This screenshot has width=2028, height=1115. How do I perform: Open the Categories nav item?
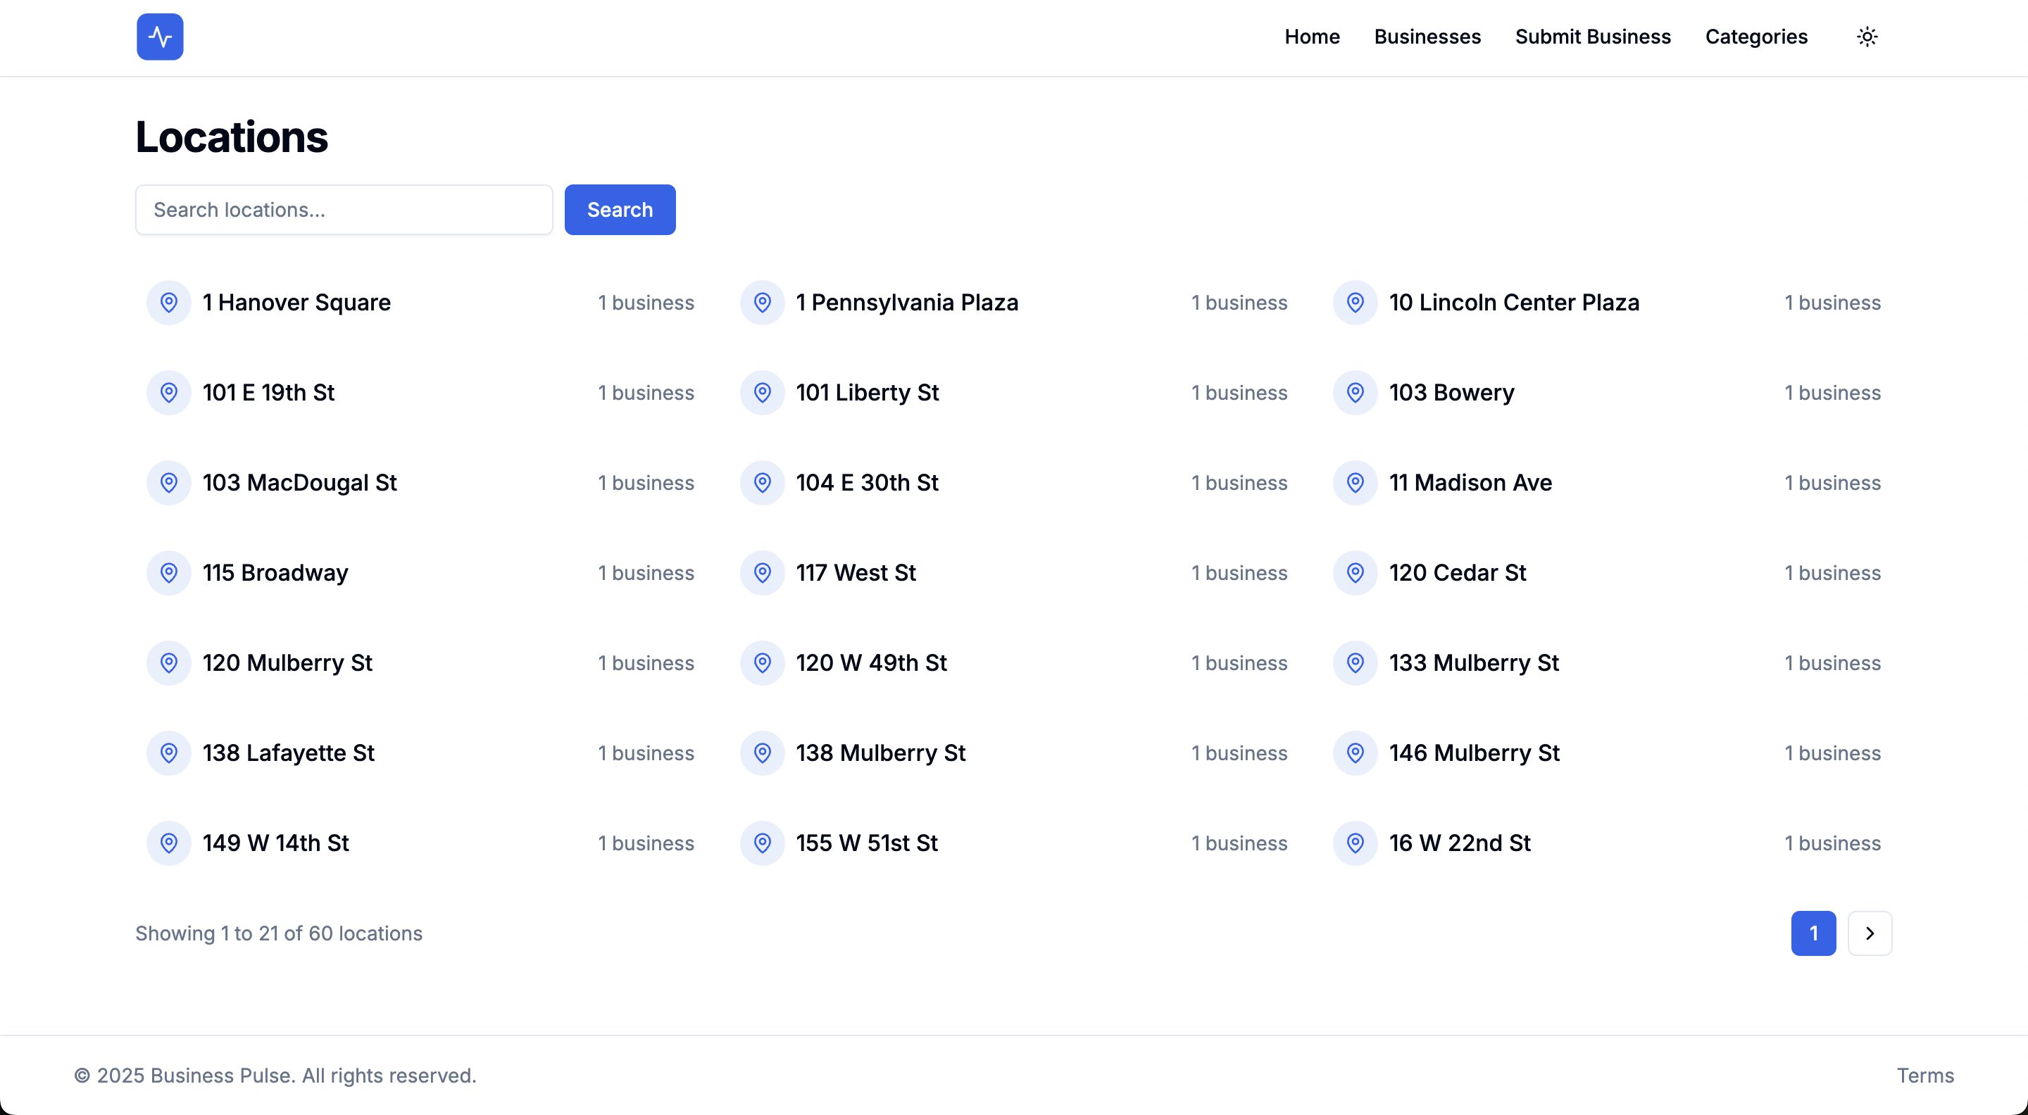(1755, 37)
